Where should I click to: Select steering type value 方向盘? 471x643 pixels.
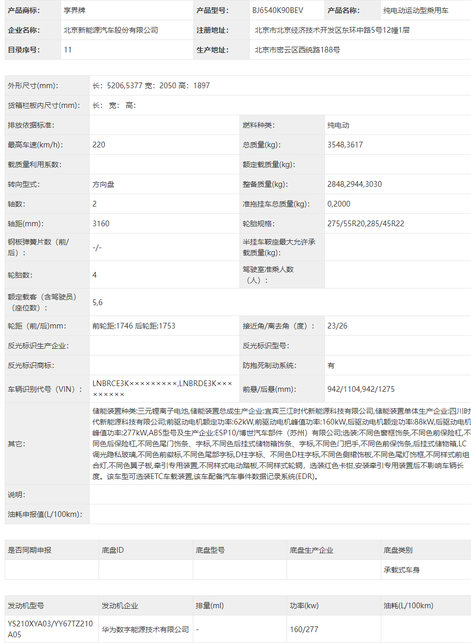(104, 184)
